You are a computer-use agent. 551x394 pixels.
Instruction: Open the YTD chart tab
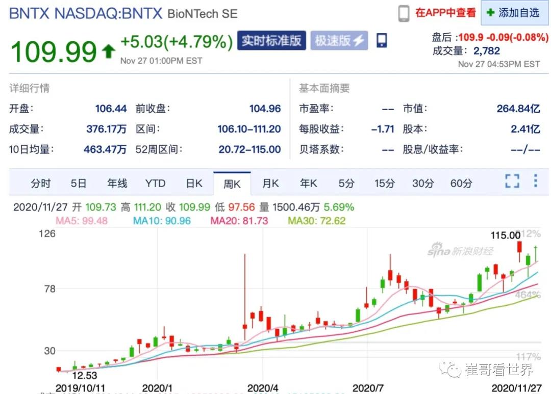click(x=155, y=183)
